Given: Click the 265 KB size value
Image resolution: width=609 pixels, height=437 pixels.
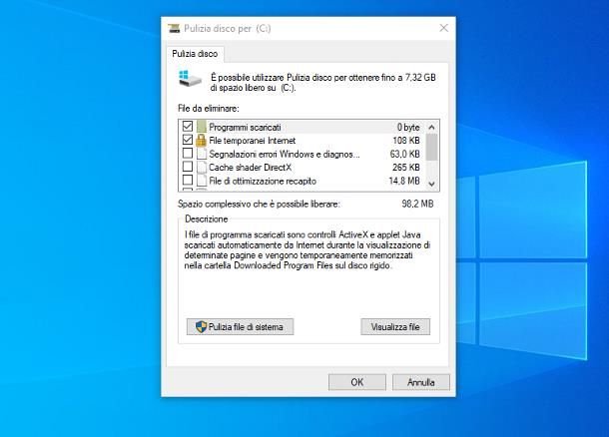Looking at the screenshot, I should click(406, 168).
